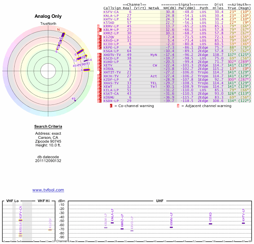Select the K55KD callsign entry
Viewport: 254px width, 244px height.
tap(110, 23)
